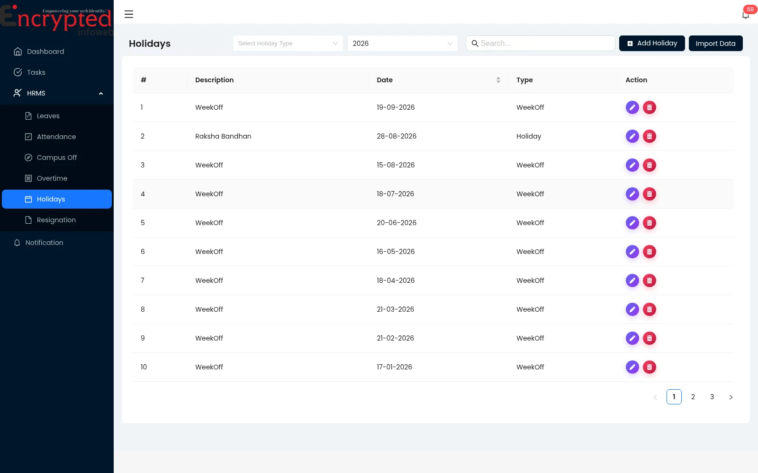Delete the 17-01-2026 WeekOff entry

click(650, 367)
